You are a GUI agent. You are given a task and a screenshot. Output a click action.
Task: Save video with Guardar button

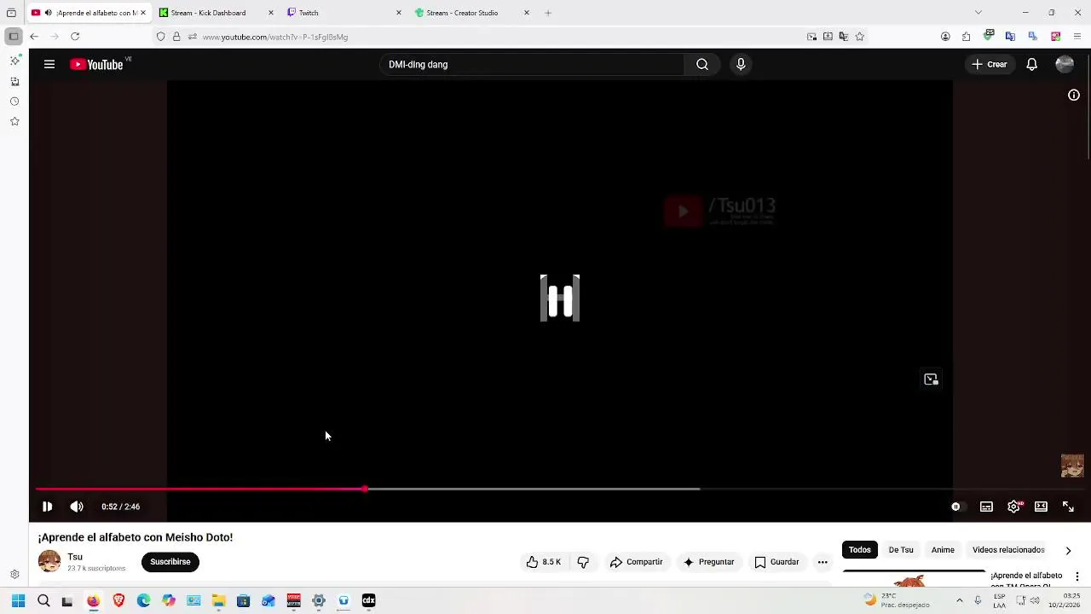[776, 562]
